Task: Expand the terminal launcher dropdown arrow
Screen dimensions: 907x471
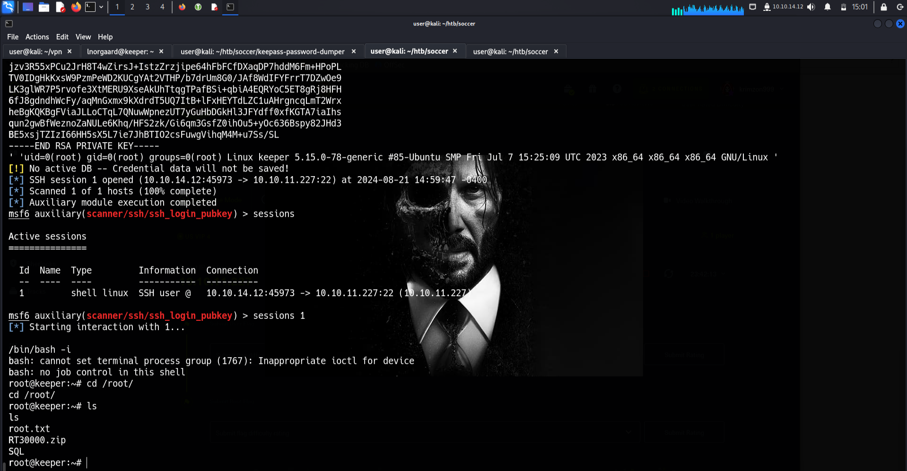Action: pyautogui.click(x=101, y=7)
